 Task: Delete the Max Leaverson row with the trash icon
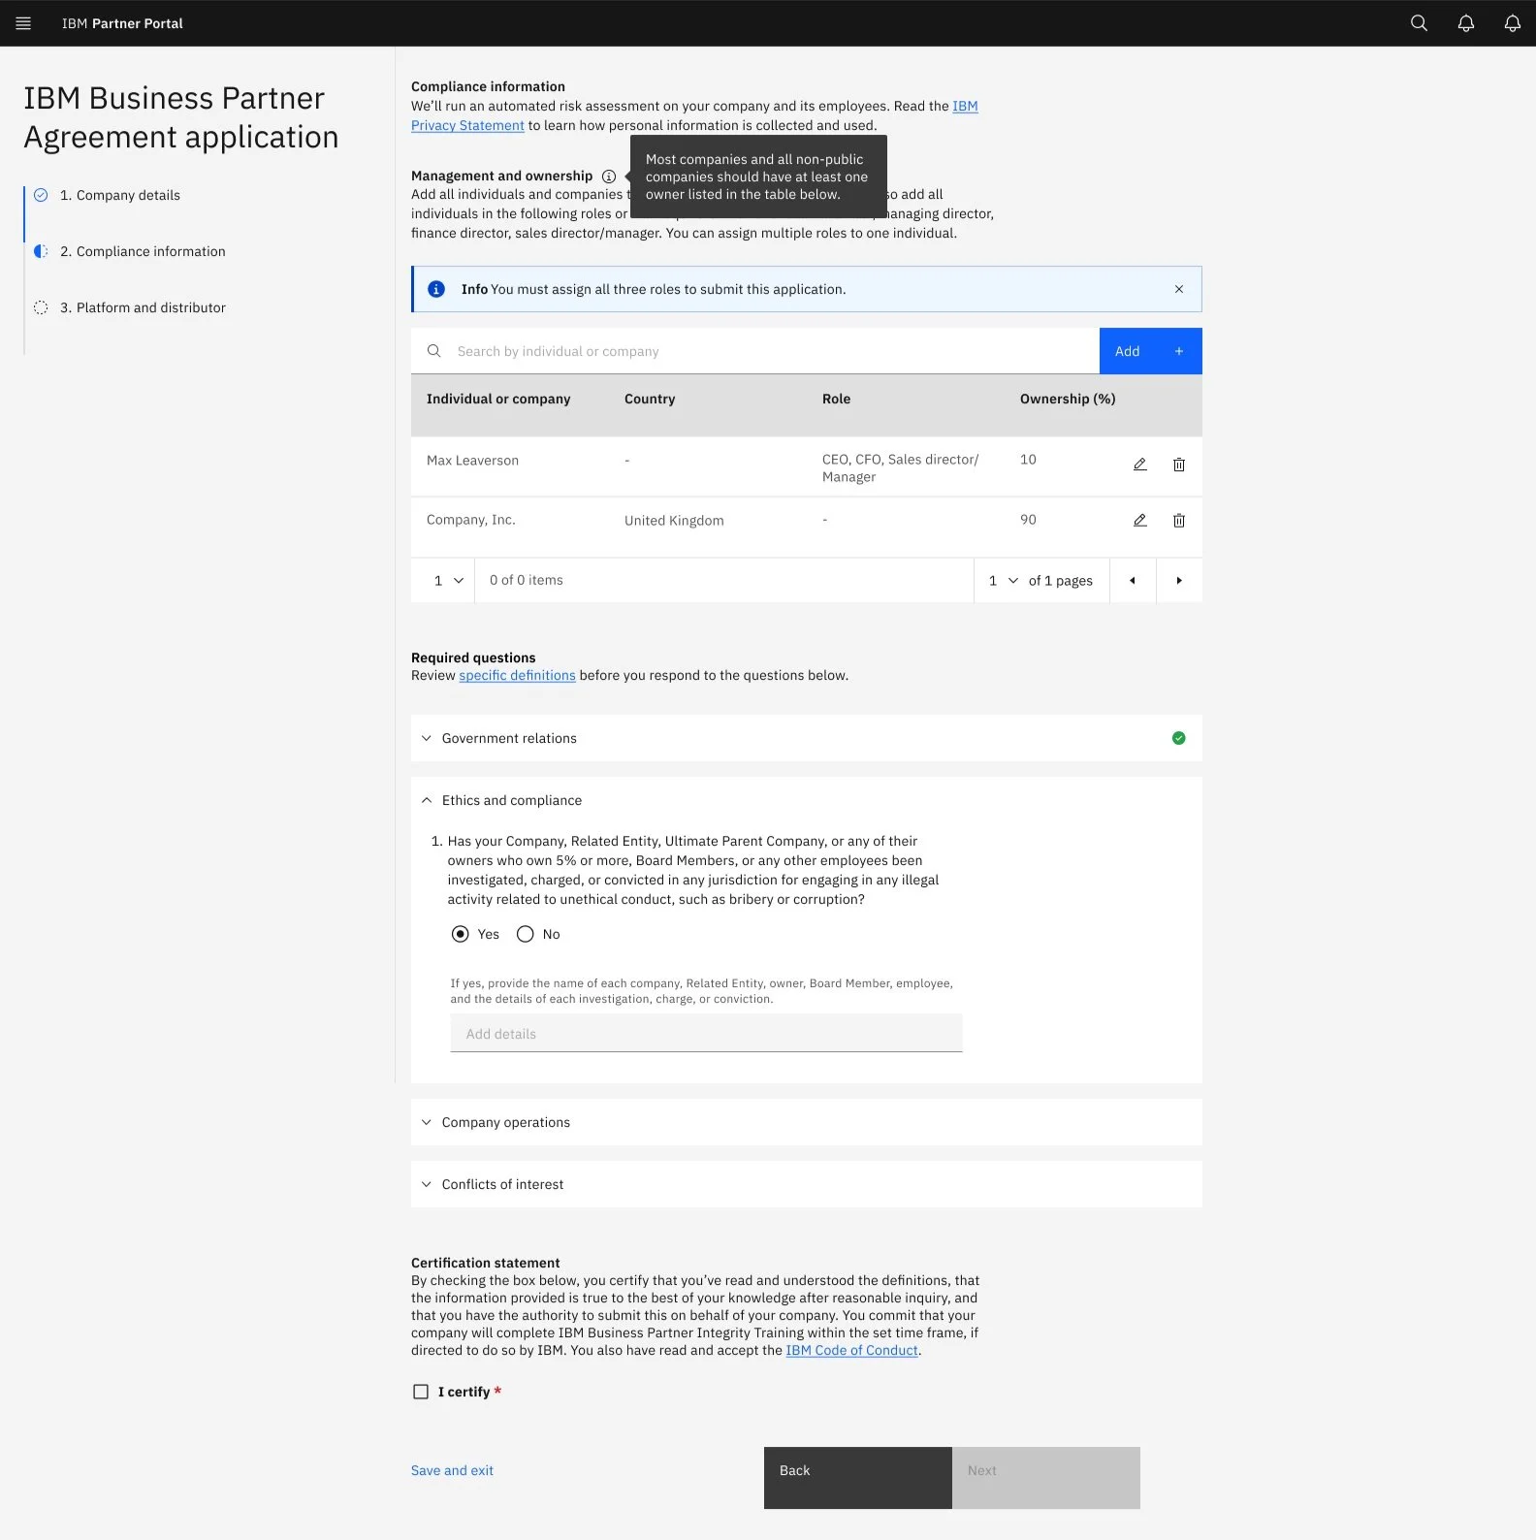pos(1178,465)
